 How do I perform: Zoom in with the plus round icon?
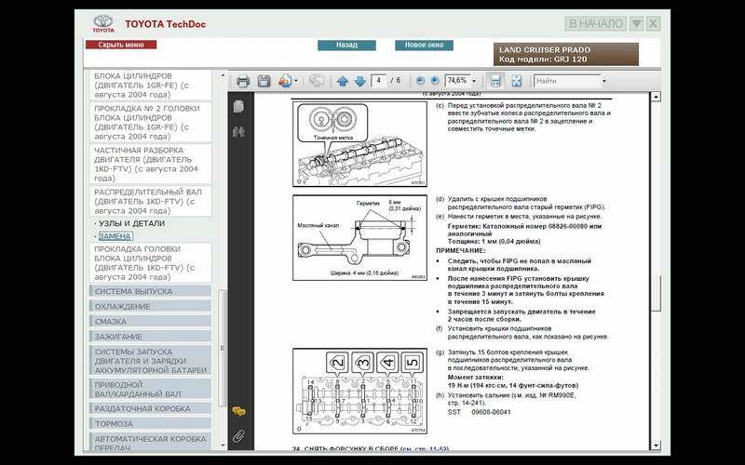tap(434, 81)
